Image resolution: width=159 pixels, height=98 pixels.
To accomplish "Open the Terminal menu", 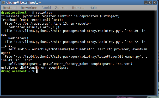I will 78,8.
